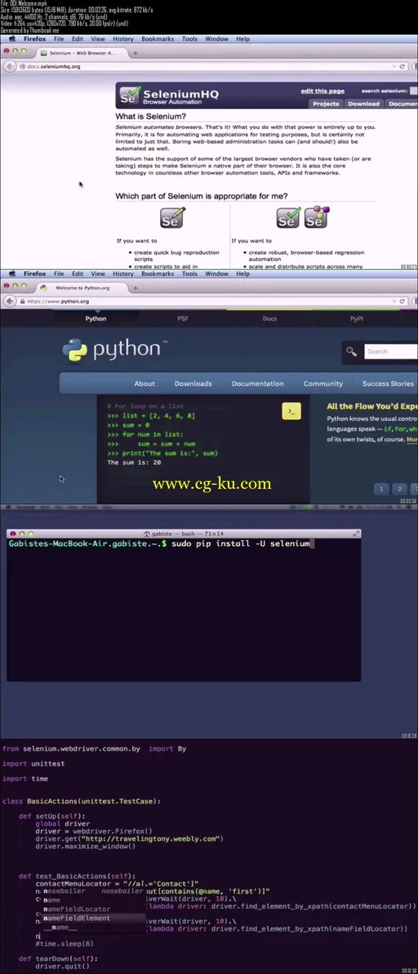This screenshot has width=418, height=974.
Task: Focus the https://www.python.org address bar
Action: tap(211, 302)
